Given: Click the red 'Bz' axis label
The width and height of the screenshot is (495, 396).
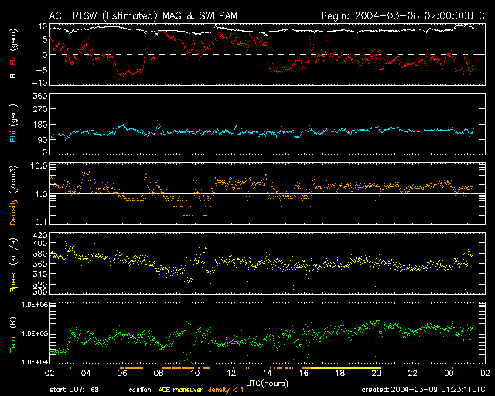Looking at the screenshot, I should coord(13,60).
